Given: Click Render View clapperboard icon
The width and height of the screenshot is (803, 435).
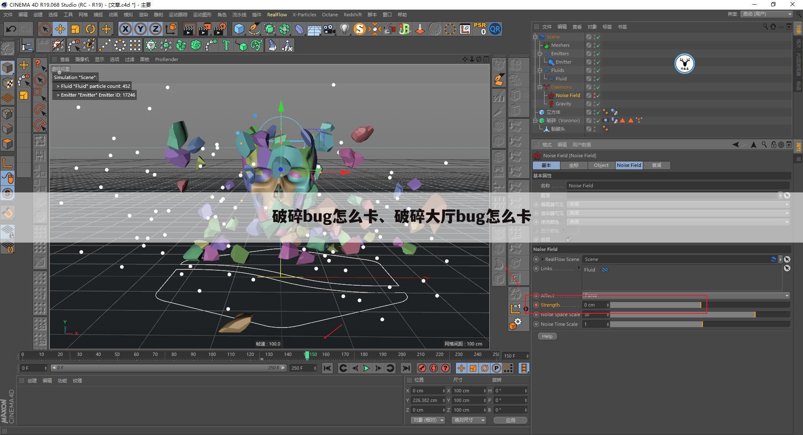Looking at the screenshot, I should coord(189,29).
